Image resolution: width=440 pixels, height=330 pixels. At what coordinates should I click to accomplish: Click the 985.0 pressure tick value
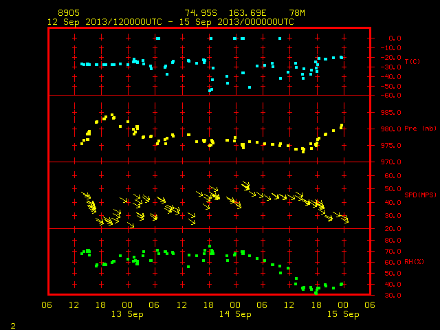coord(391,113)
